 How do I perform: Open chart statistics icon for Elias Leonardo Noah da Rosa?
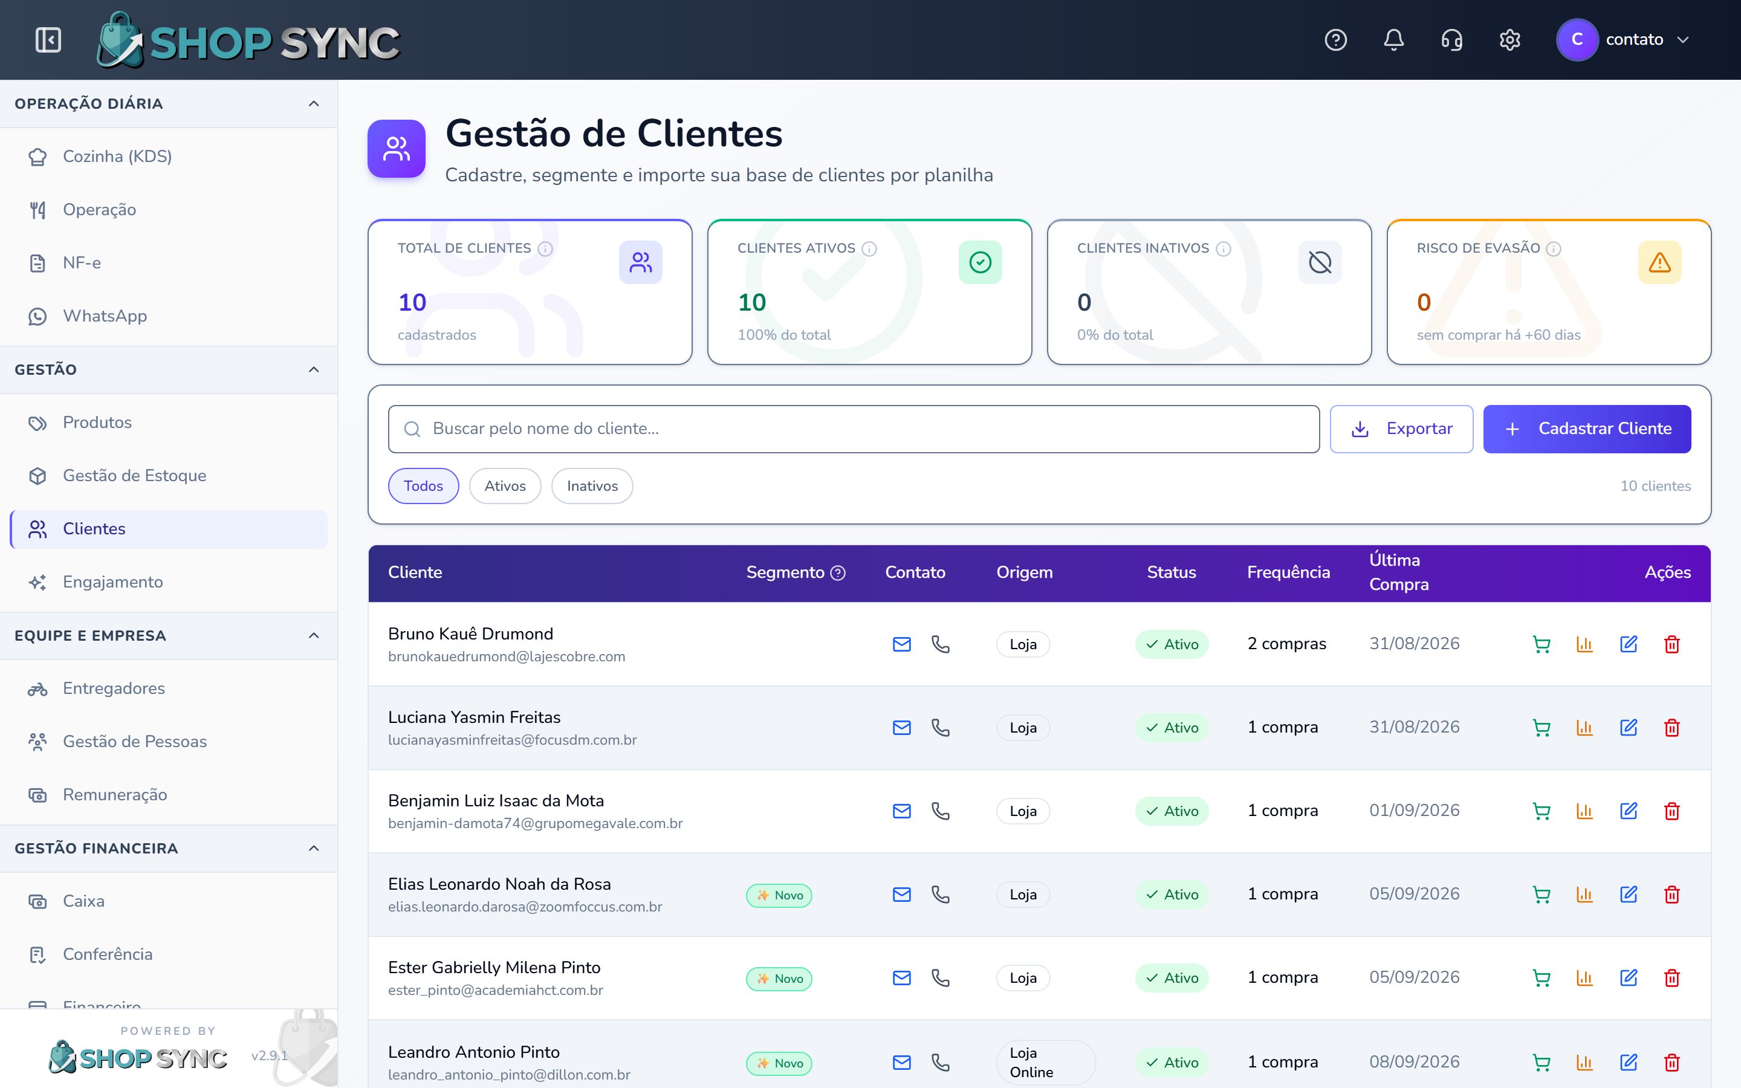pyautogui.click(x=1584, y=895)
